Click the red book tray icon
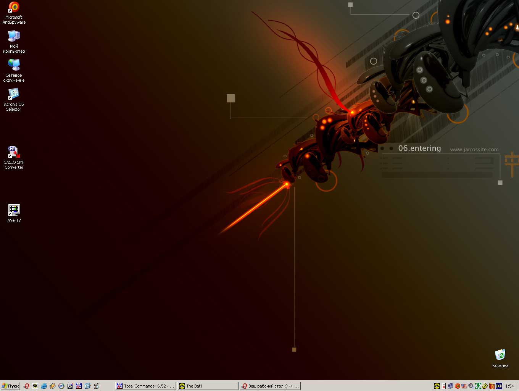 pyautogui.click(x=492, y=386)
